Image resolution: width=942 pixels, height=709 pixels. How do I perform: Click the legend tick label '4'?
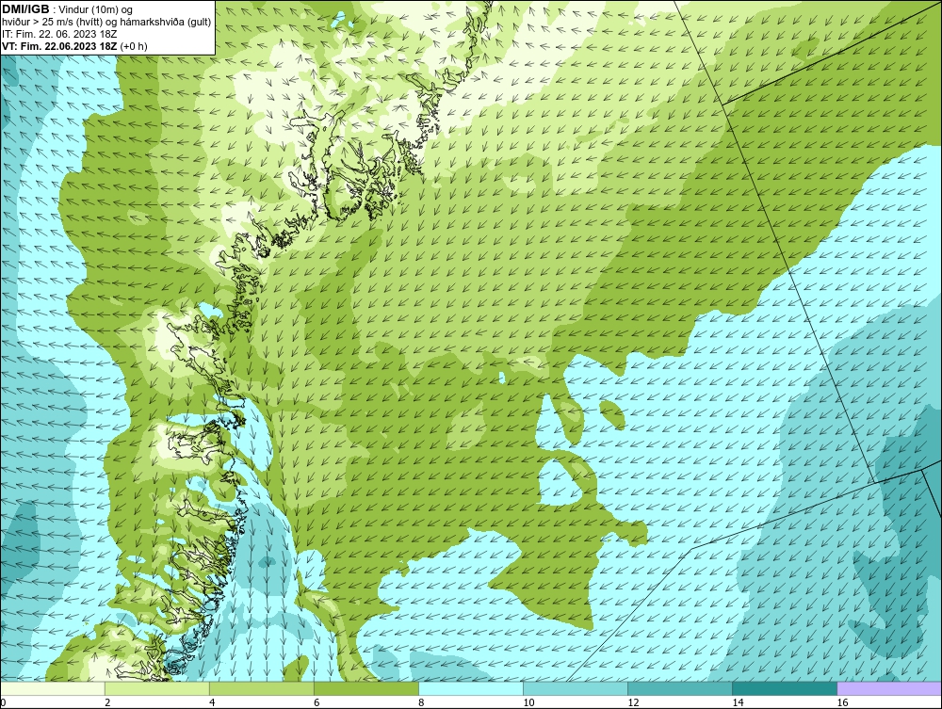[x=212, y=702]
